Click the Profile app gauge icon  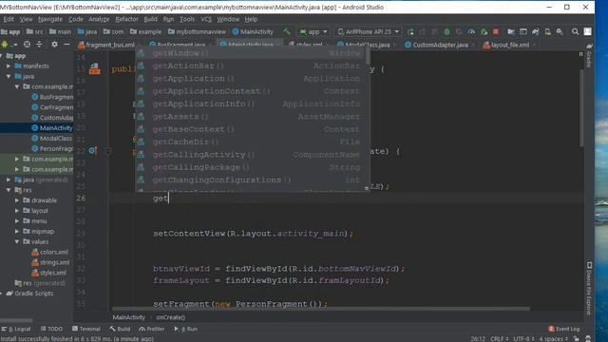[471, 31]
